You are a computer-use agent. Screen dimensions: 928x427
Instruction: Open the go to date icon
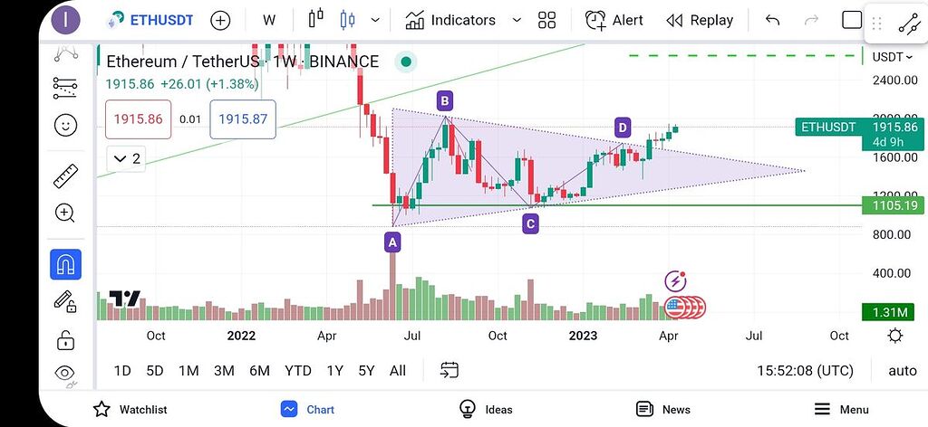tap(449, 370)
